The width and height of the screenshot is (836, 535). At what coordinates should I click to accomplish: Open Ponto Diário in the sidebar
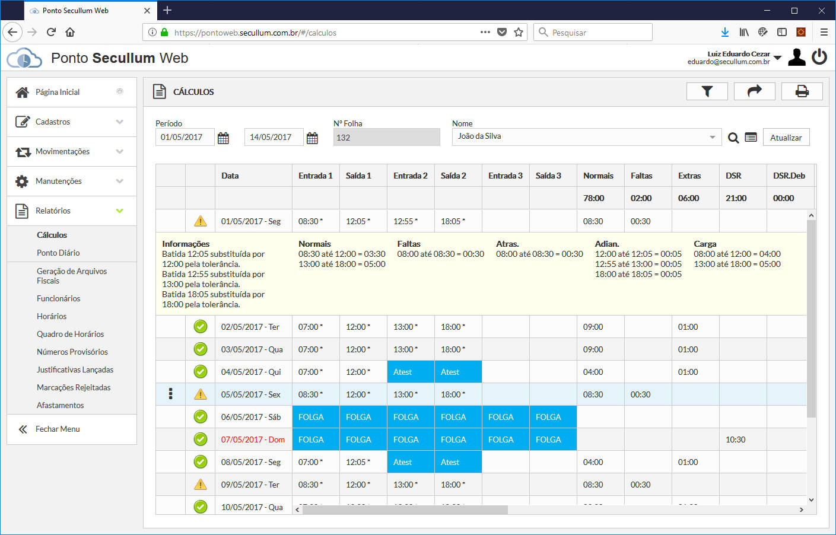pyautogui.click(x=58, y=253)
